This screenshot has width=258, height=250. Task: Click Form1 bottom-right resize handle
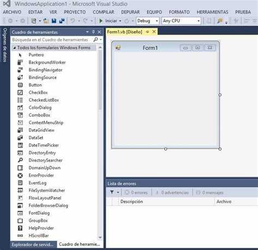(220, 149)
